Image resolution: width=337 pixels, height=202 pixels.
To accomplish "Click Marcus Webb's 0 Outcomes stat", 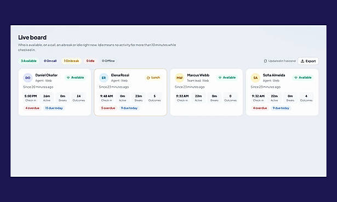I will [x=230, y=98].
